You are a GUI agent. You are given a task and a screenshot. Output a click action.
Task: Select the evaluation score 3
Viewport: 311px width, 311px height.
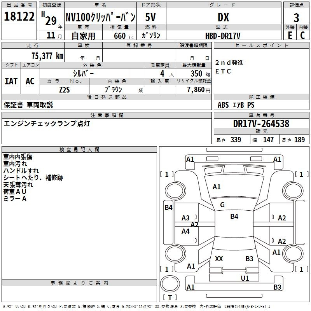[296, 17]
